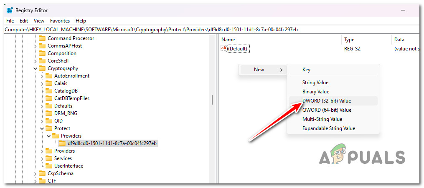Click the Cryptography folder icon
424x188 pixels.
(42, 68)
